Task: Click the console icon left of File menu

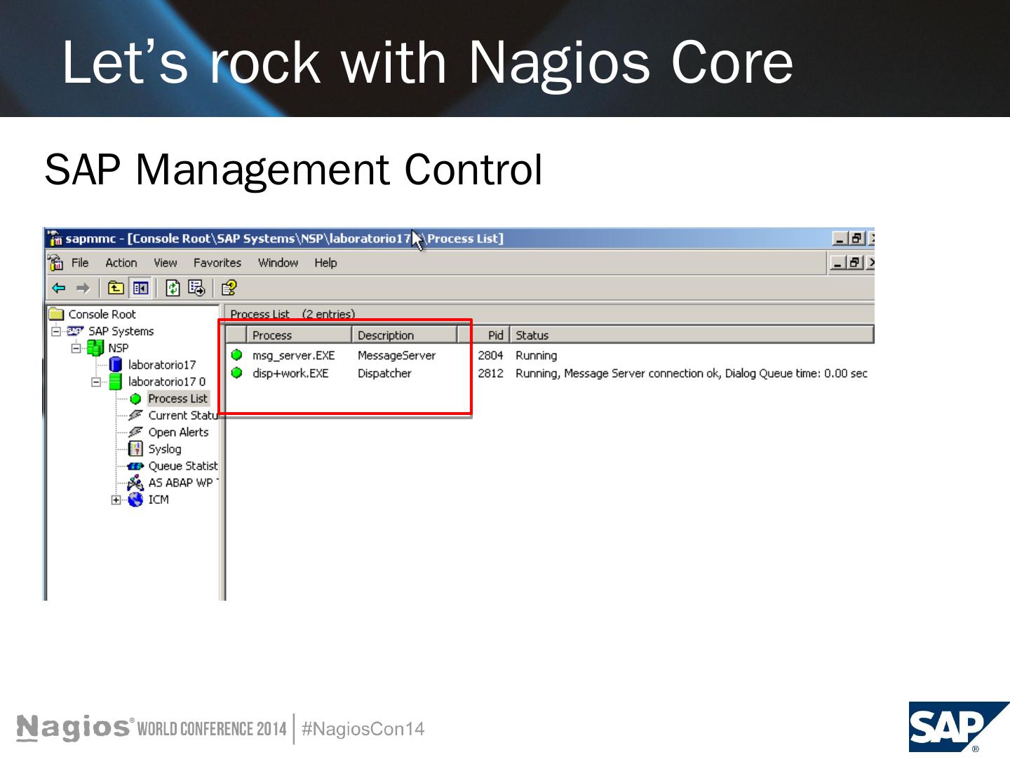Action: [x=56, y=263]
